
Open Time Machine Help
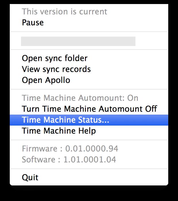click(89, 131)
